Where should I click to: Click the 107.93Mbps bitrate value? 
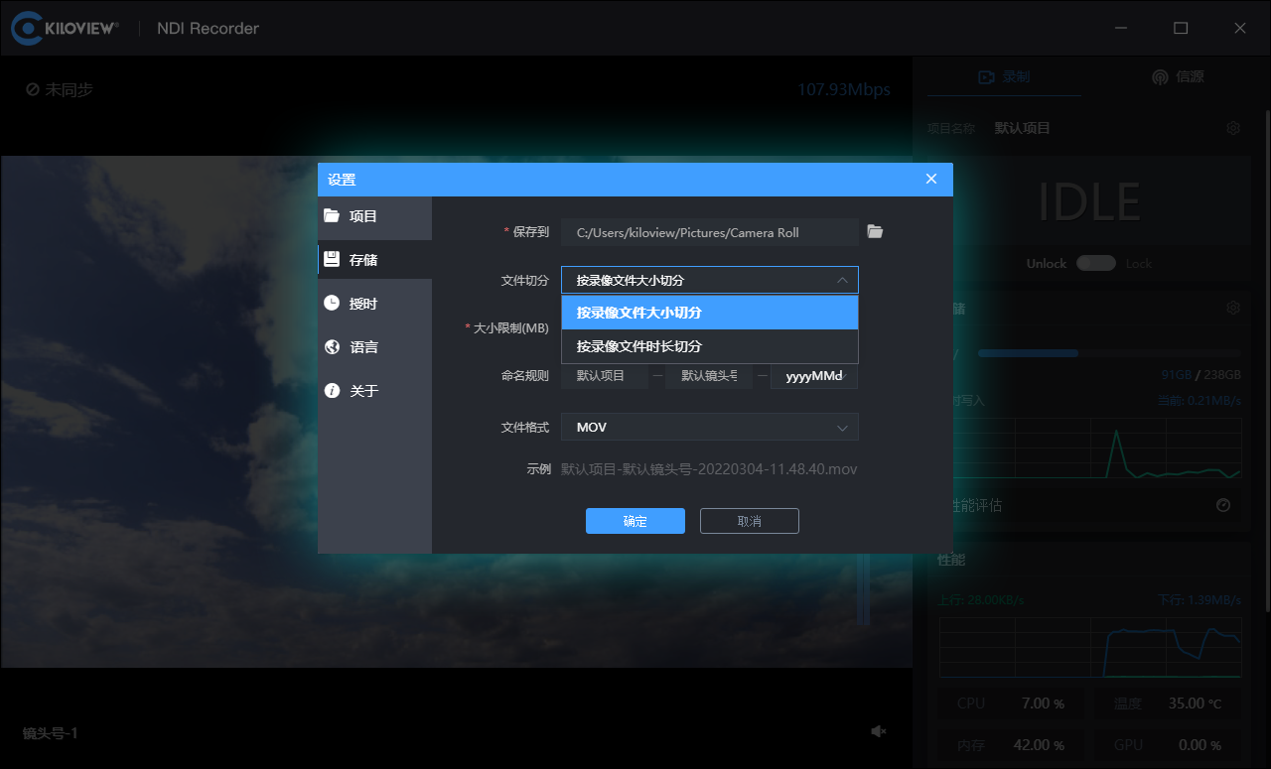pyautogui.click(x=844, y=89)
